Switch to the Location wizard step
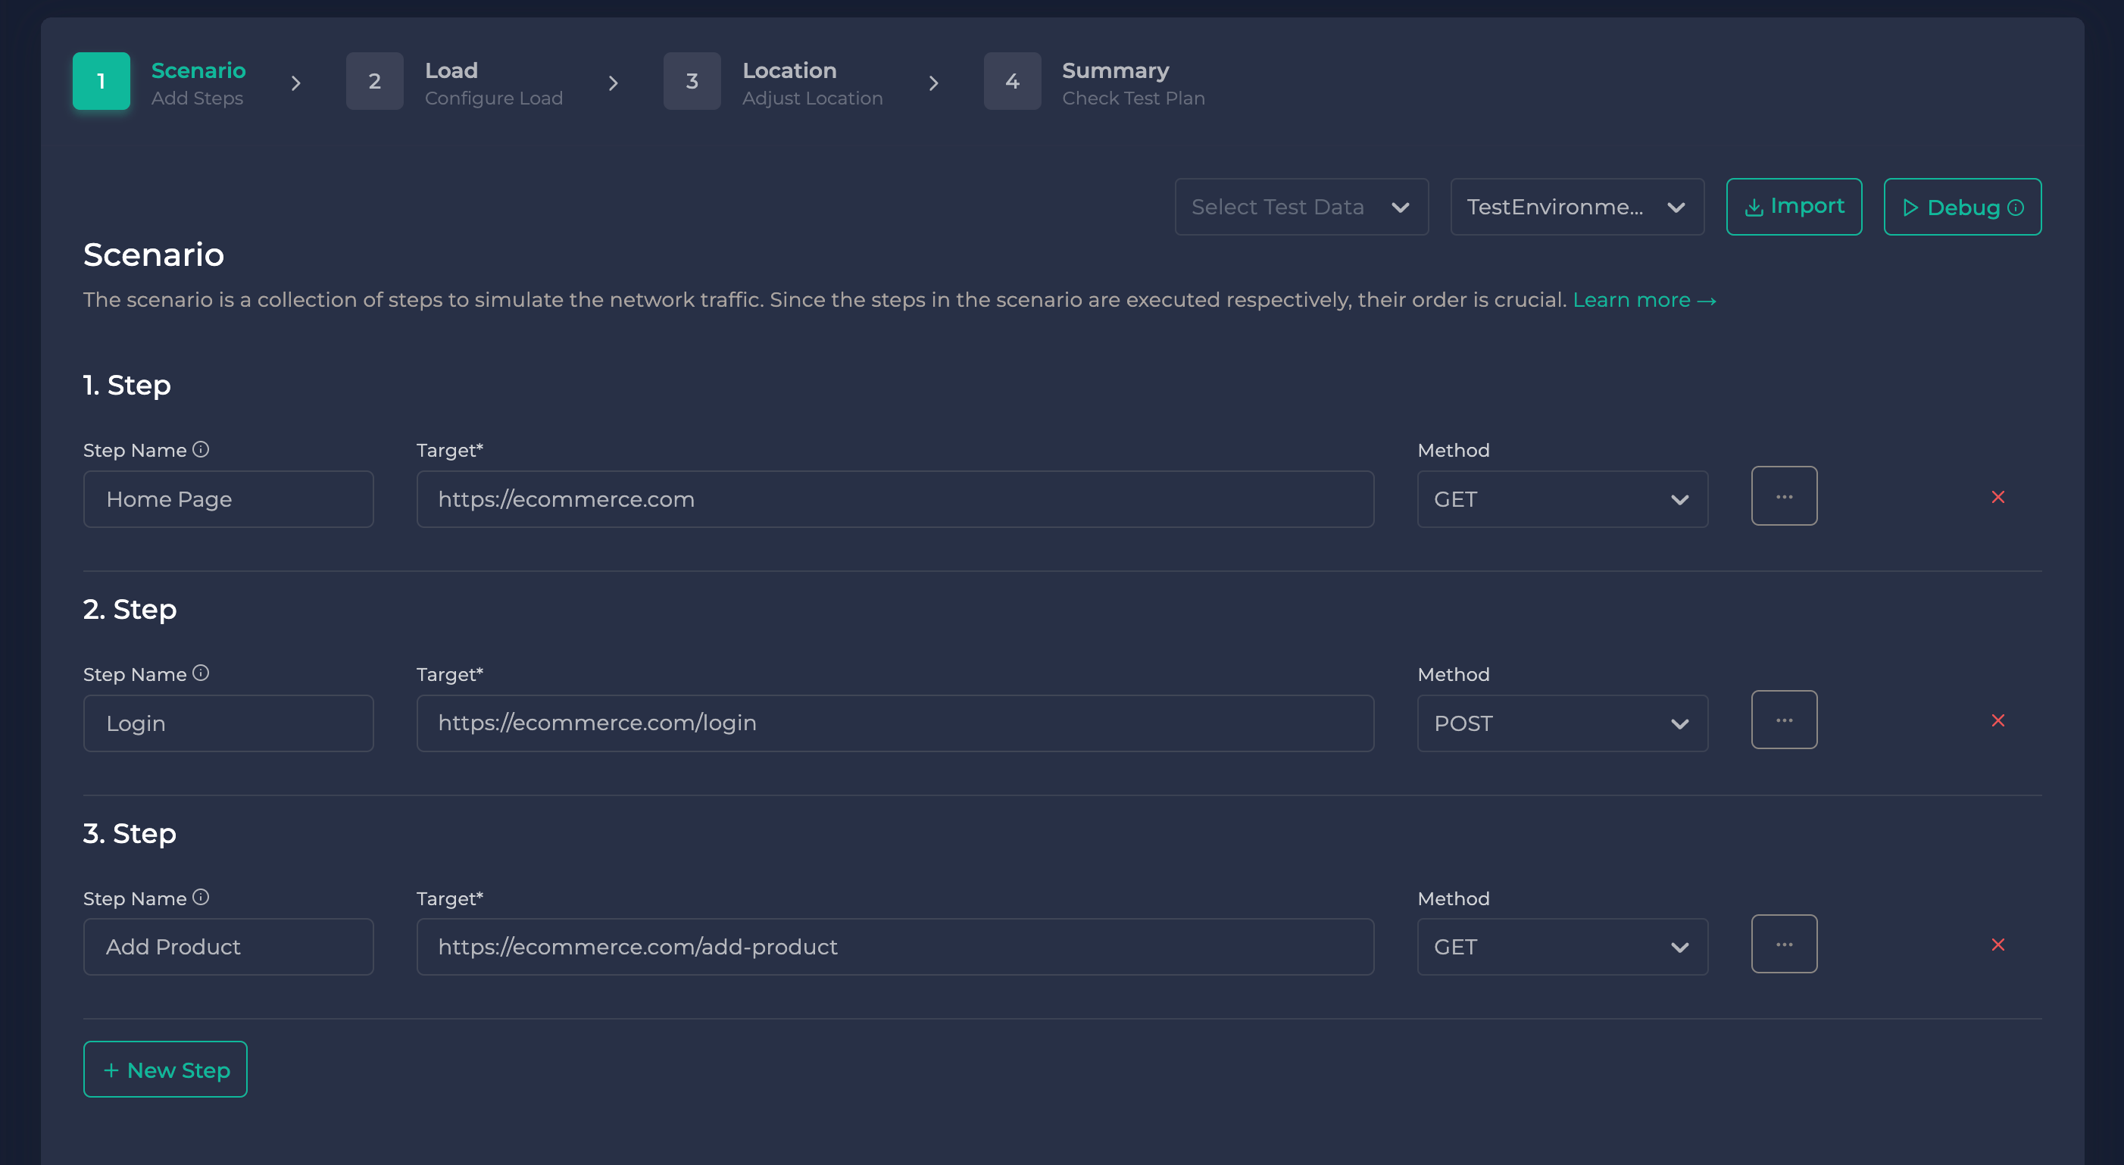Image resolution: width=2124 pixels, height=1165 pixels. (x=692, y=82)
